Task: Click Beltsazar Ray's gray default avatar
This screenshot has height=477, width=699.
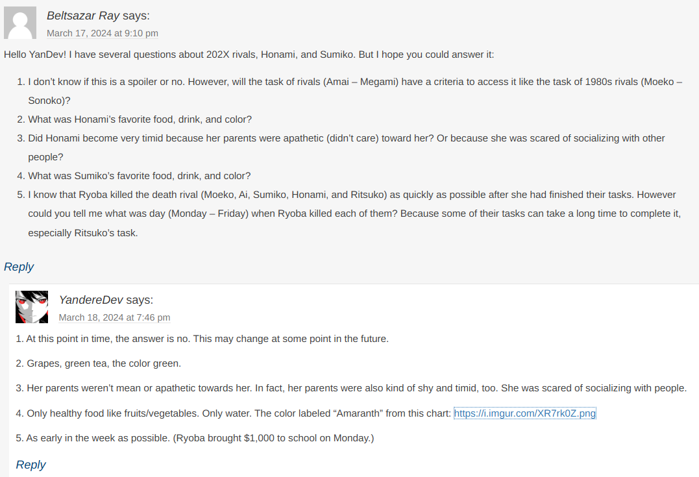Action: pyautogui.click(x=20, y=23)
